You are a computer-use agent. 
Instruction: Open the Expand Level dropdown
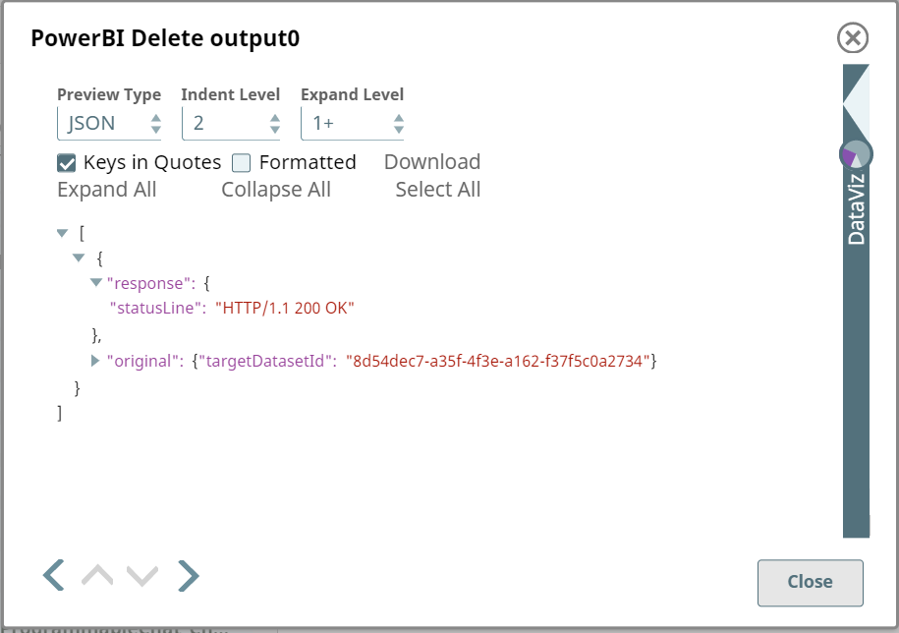point(352,123)
